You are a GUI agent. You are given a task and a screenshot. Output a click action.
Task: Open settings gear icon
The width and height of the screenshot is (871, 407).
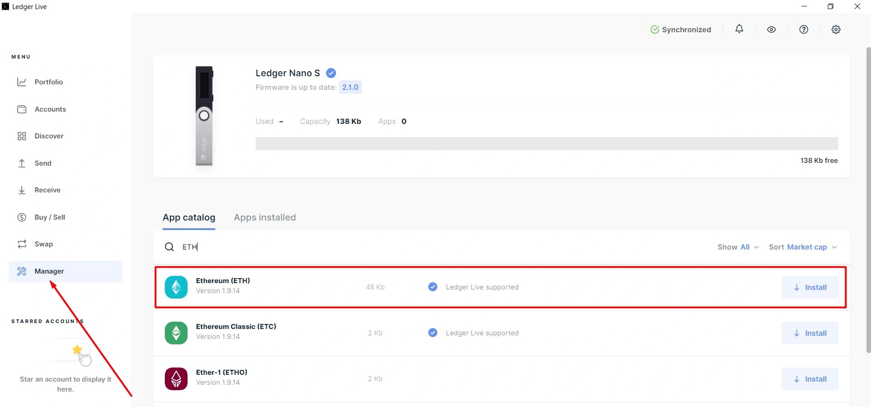tap(836, 29)
